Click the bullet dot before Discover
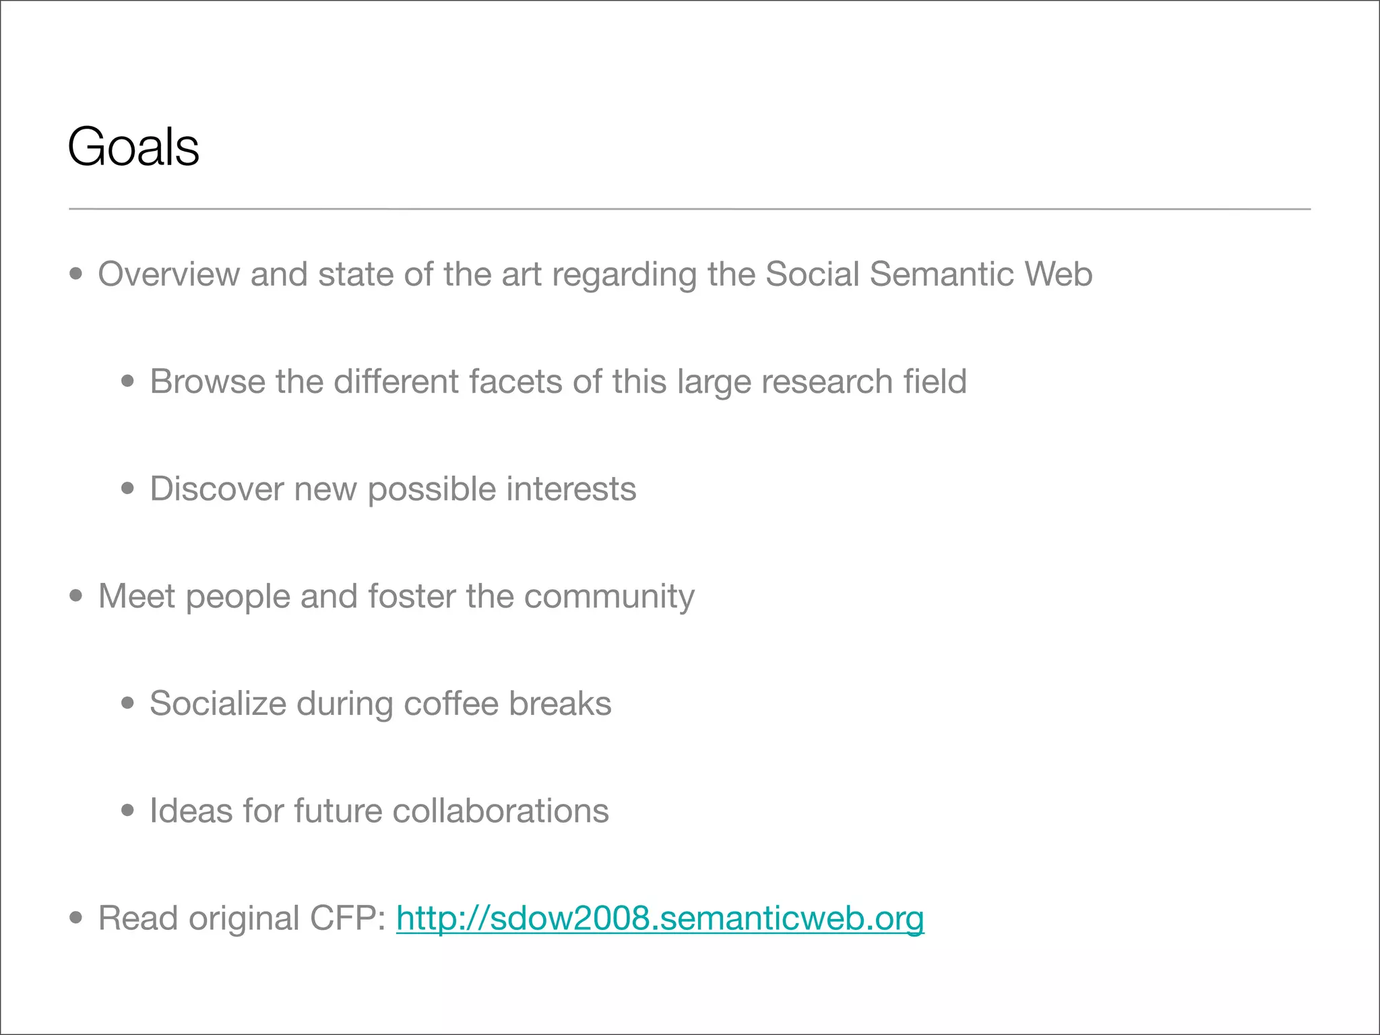Image resolution: width=1380 pixels, height=1035 pixels. point(128,489)
